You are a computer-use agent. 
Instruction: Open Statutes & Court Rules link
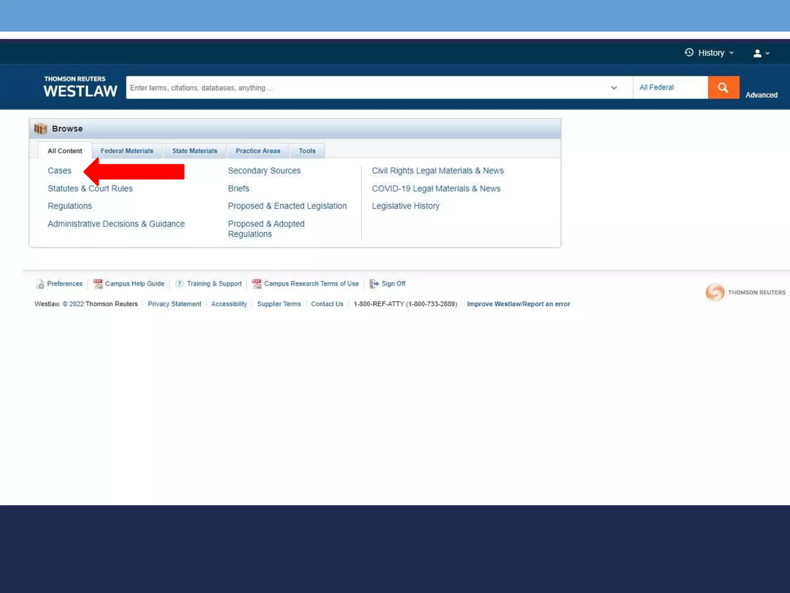90,188
